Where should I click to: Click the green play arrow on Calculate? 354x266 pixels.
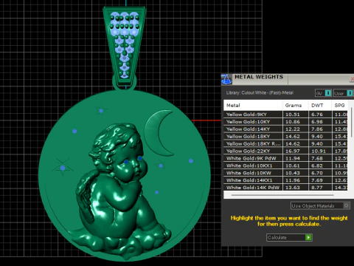[x=308, y=237]
